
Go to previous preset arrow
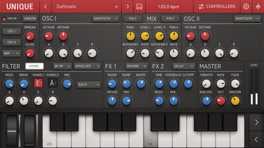tap(45, 7)
